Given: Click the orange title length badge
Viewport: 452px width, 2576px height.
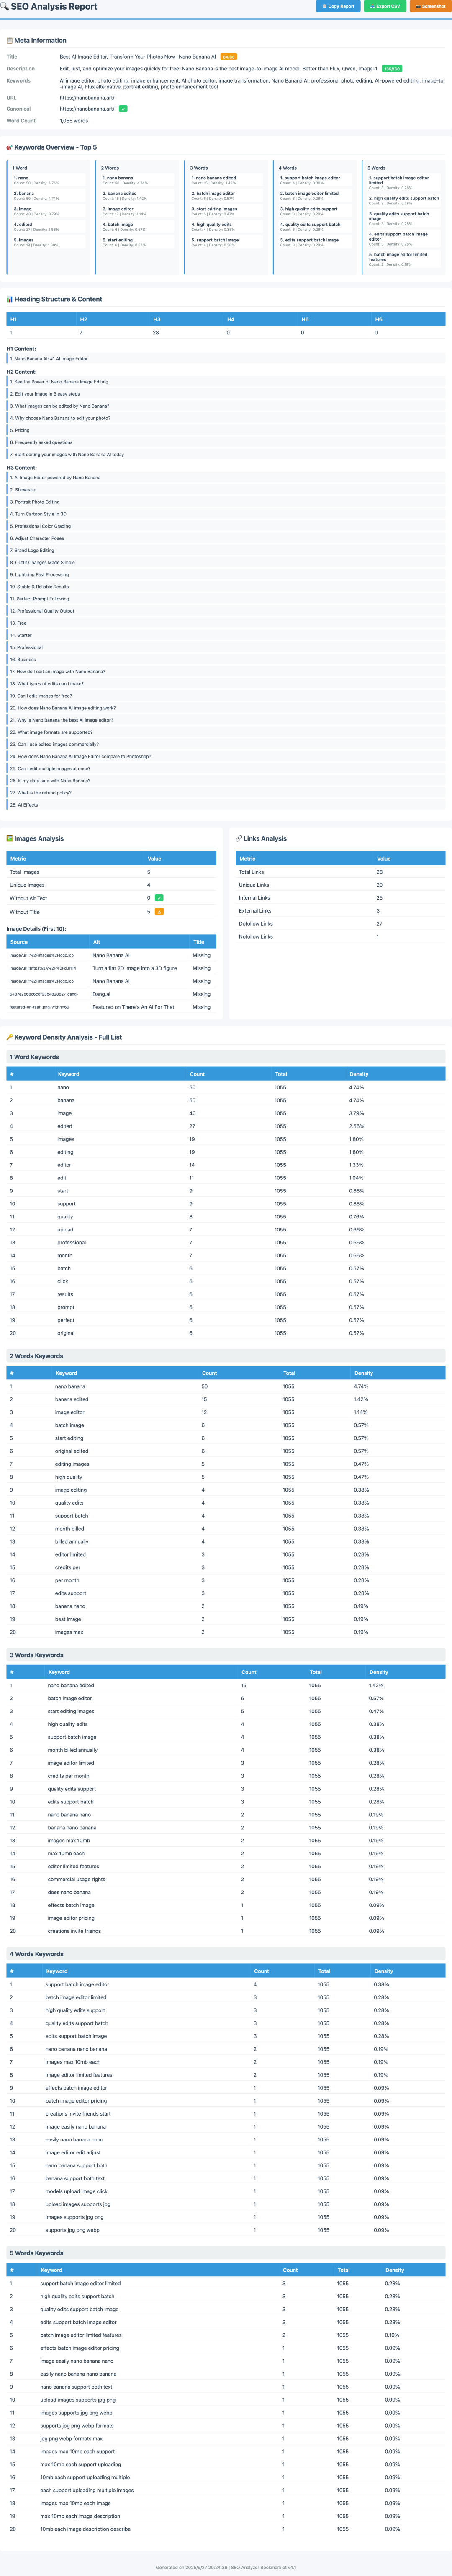Looking at the screenshot, I should click(229, 57).
